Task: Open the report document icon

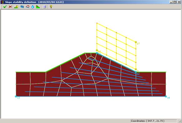Action: [45, 7]
